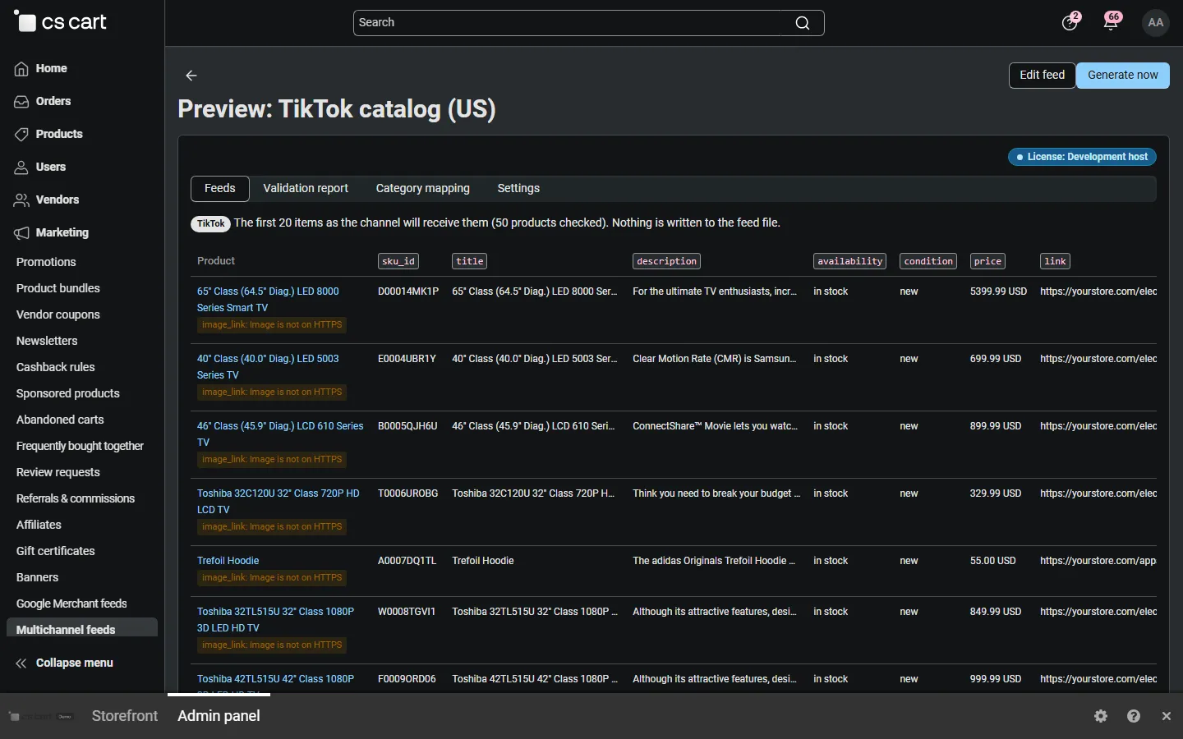1183x739 pixels.
Task: Open the Vendors sidebar menu
Action: (x=57, y=200)
